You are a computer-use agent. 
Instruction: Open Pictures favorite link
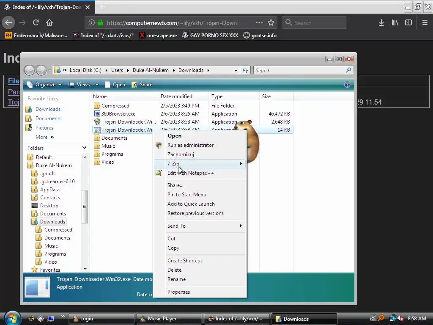(x=44, y=128)
